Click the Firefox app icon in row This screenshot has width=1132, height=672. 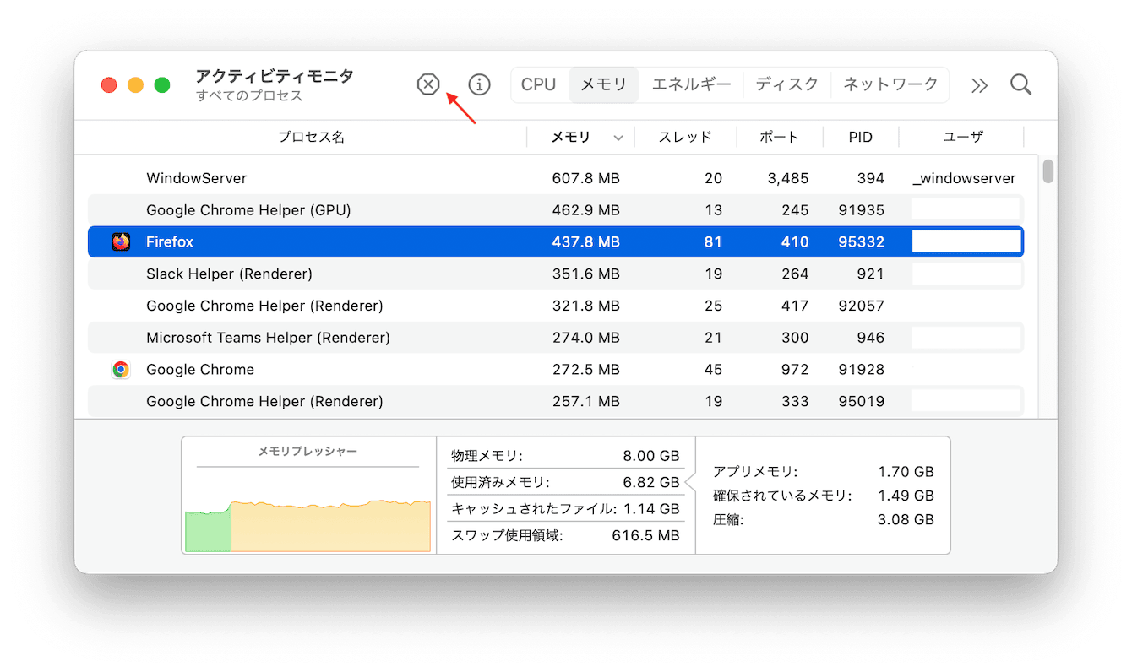[121, 242]
